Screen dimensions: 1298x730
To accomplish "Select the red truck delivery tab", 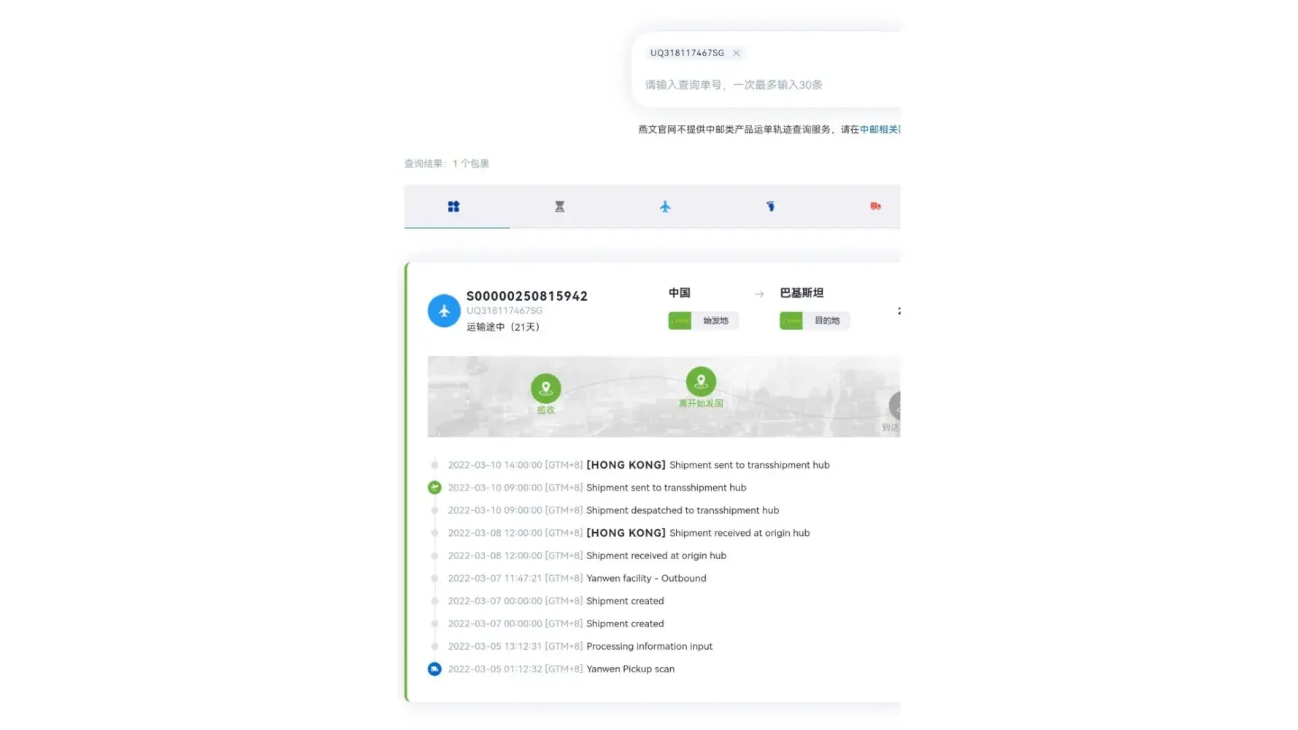I will [x=875, y=207].
